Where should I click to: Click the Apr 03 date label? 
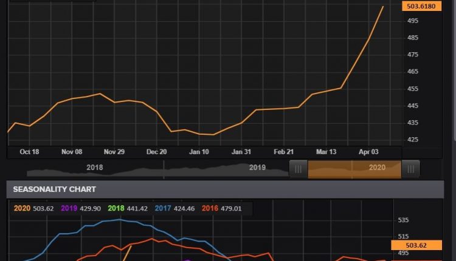(368, 152)
